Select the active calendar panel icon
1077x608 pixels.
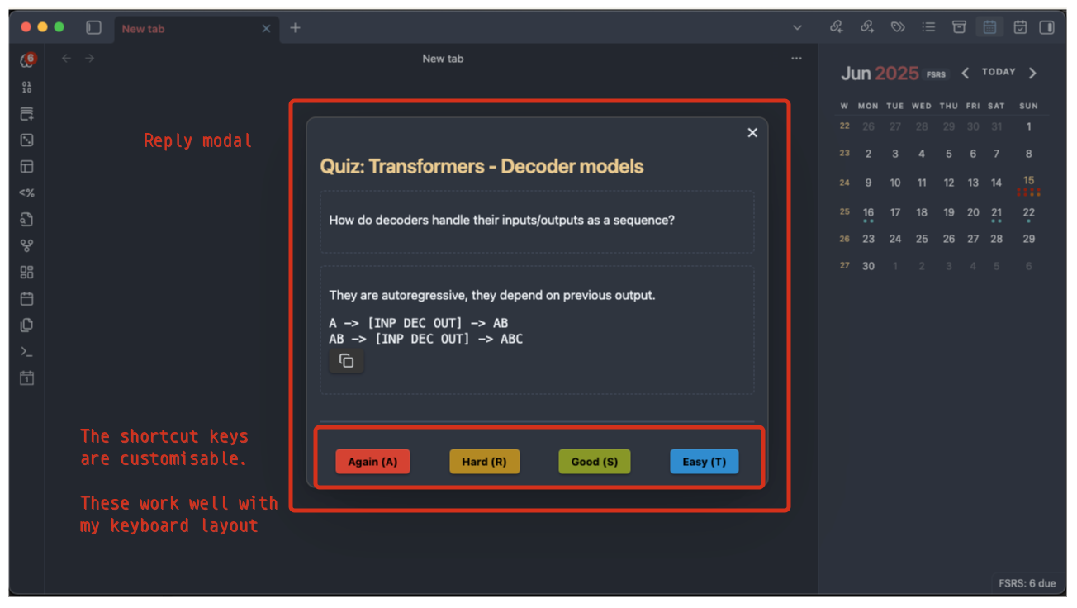click(989, 27)
